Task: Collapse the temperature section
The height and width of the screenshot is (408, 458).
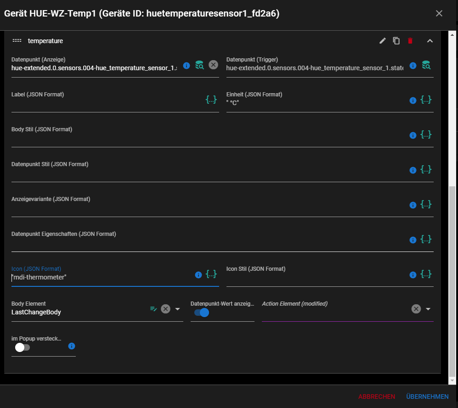Action: 430,41
